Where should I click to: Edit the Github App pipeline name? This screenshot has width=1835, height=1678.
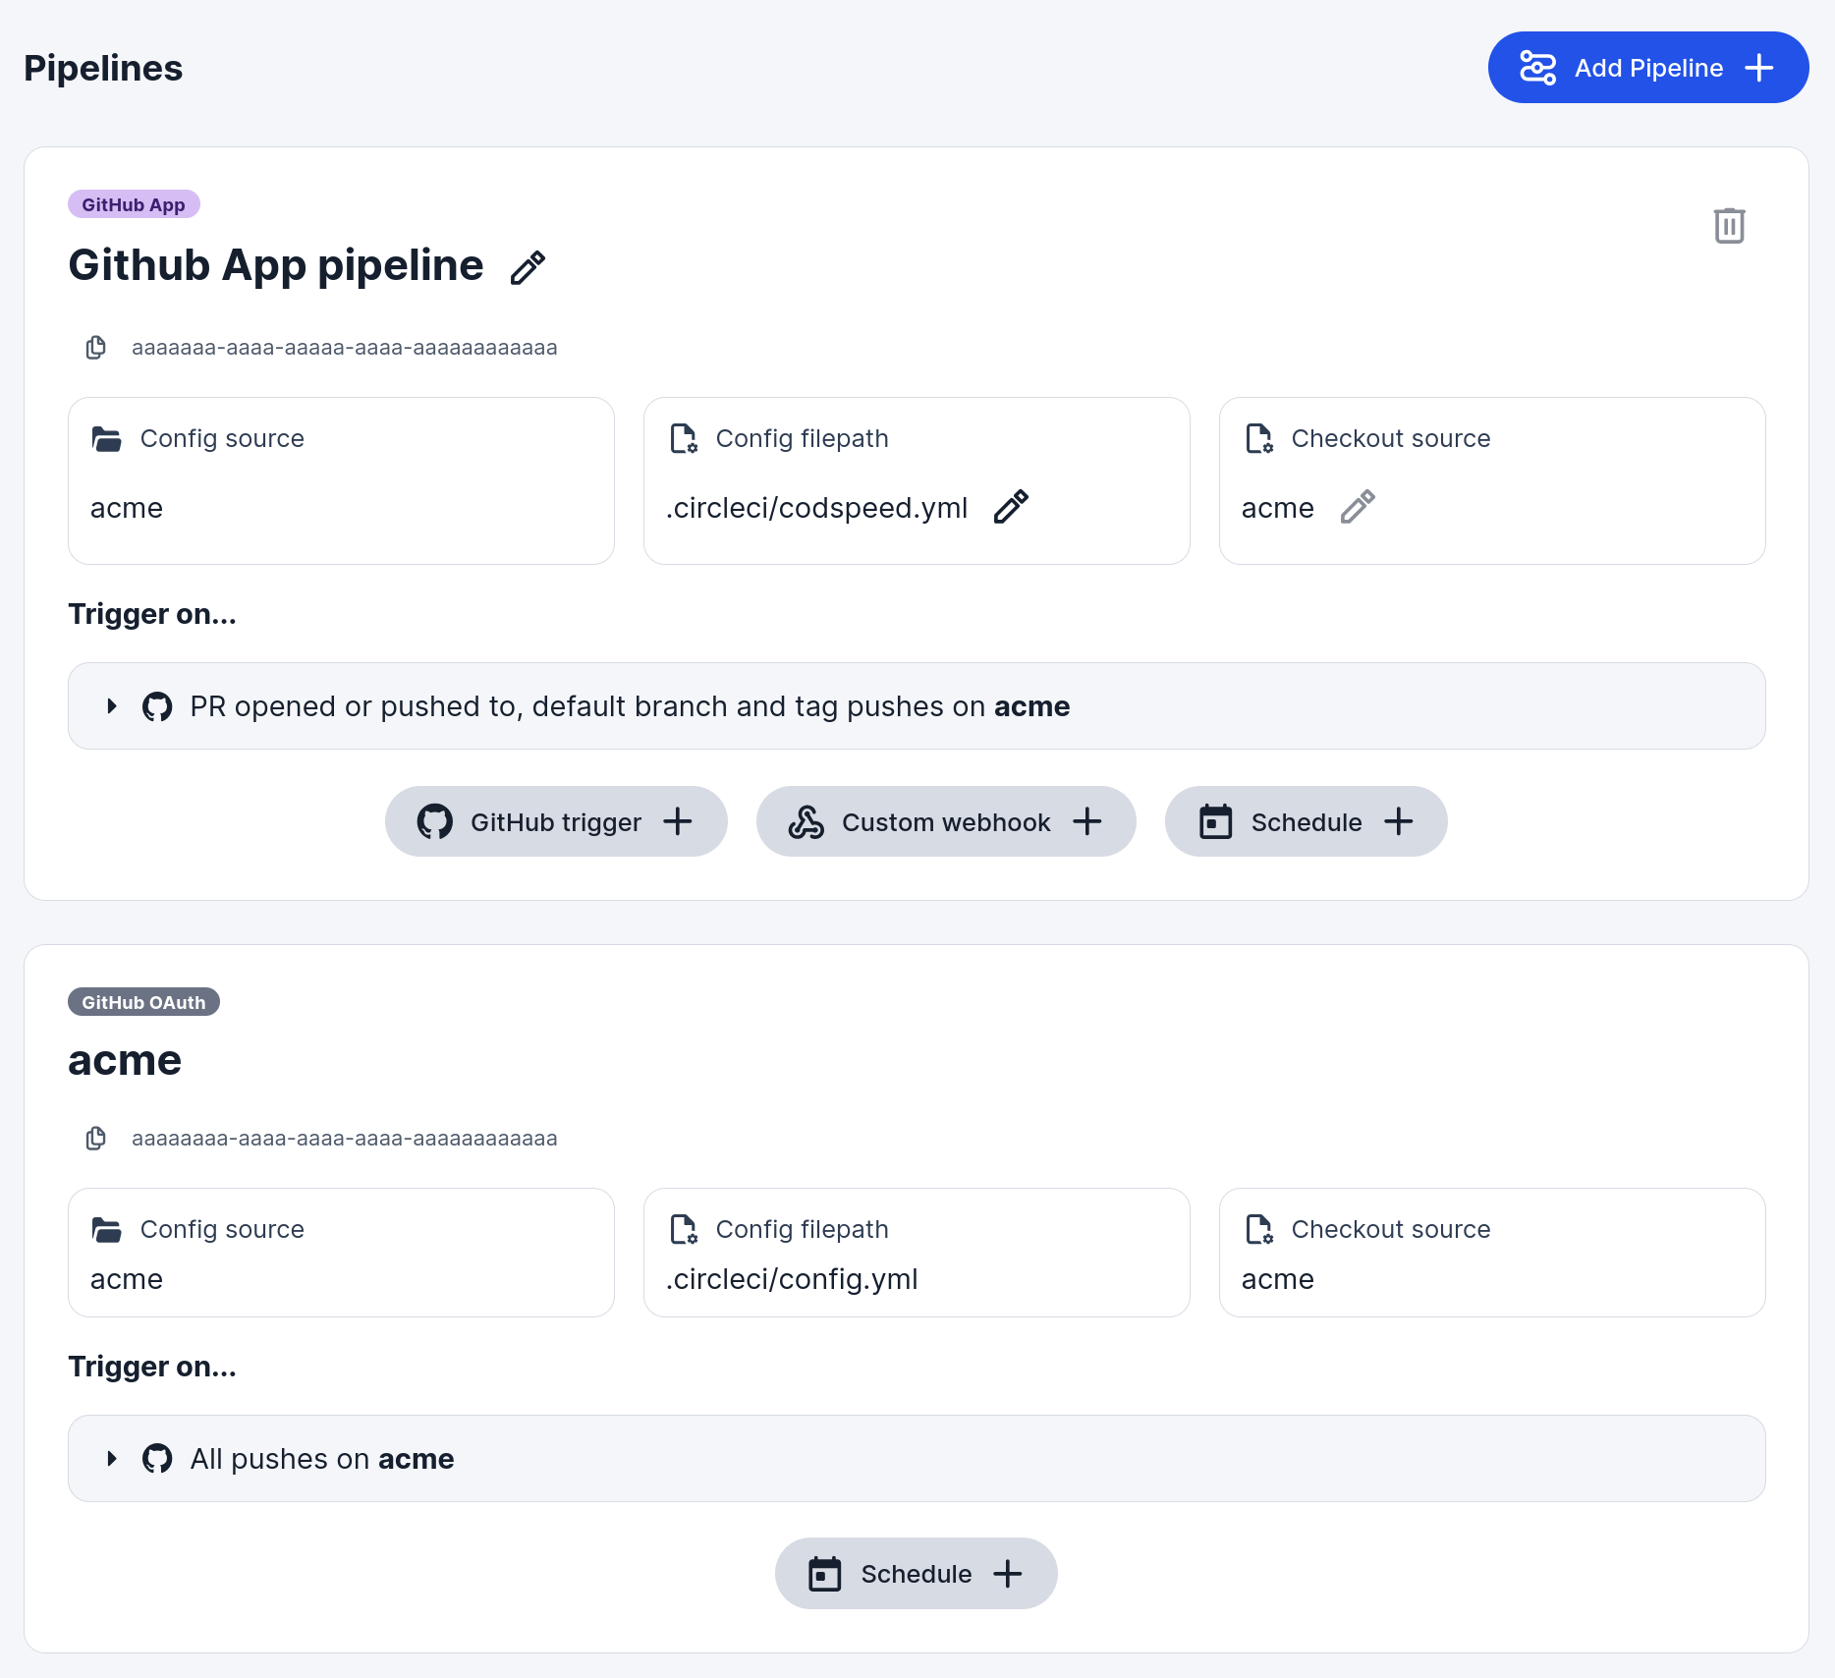click(x=528, y=267)
